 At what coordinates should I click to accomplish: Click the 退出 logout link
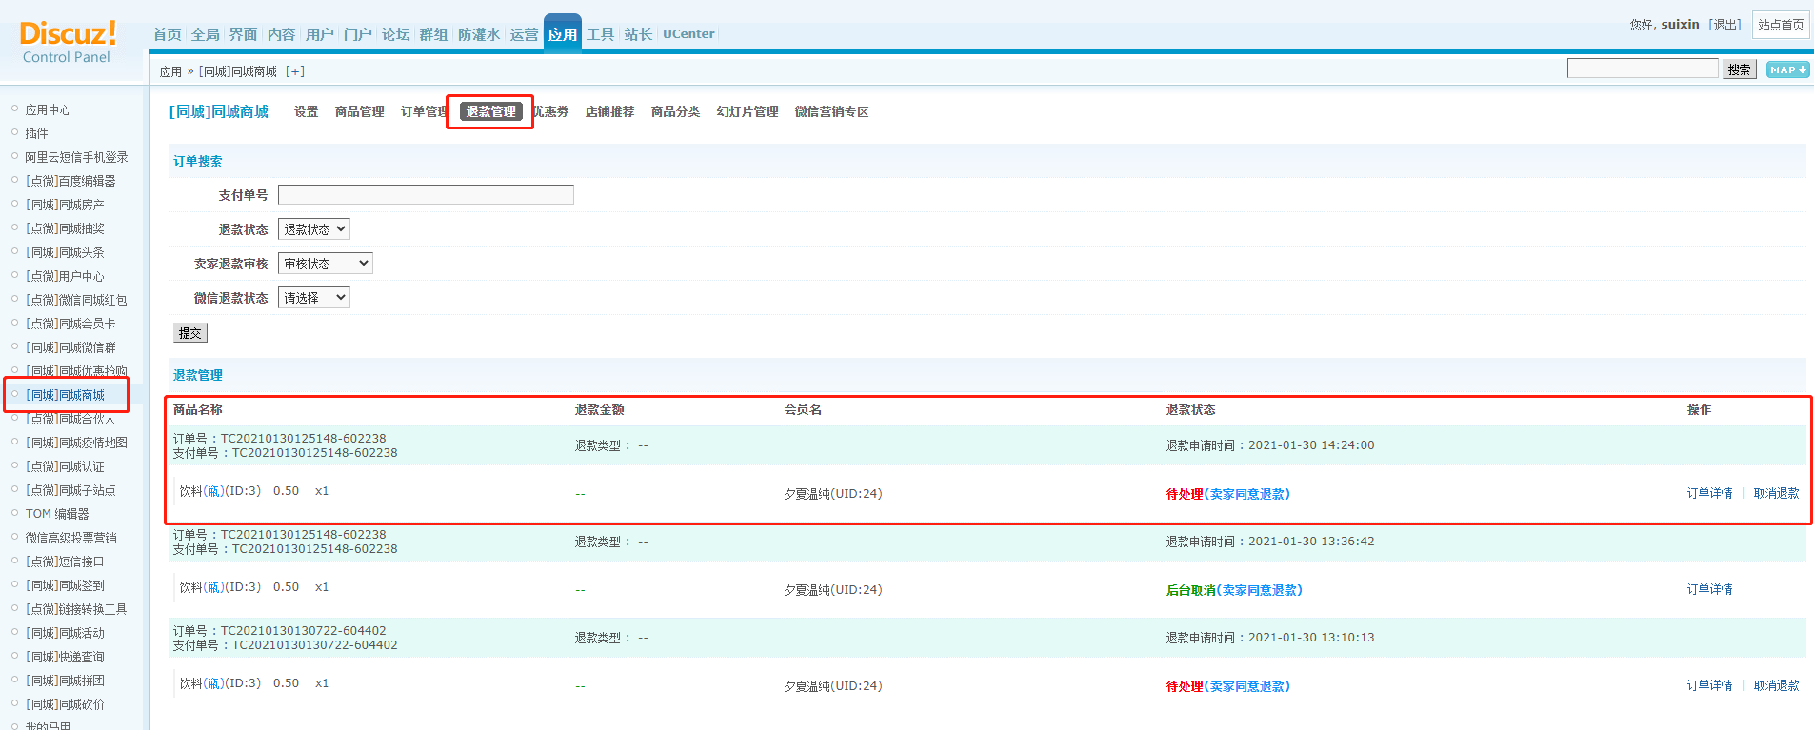[x=1724, y=25]
